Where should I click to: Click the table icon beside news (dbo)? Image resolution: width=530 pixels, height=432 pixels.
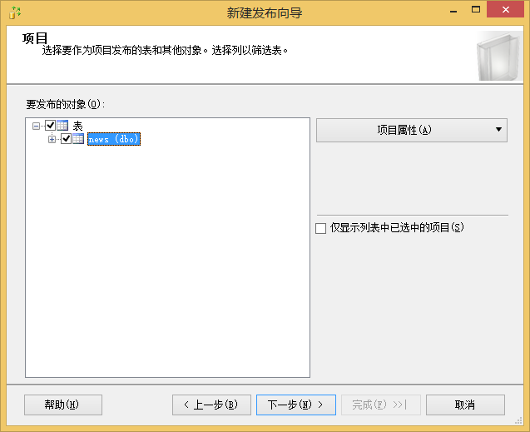click(x=78, y=139)
